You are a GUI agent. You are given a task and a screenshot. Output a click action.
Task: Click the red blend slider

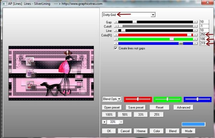[138, 99]
